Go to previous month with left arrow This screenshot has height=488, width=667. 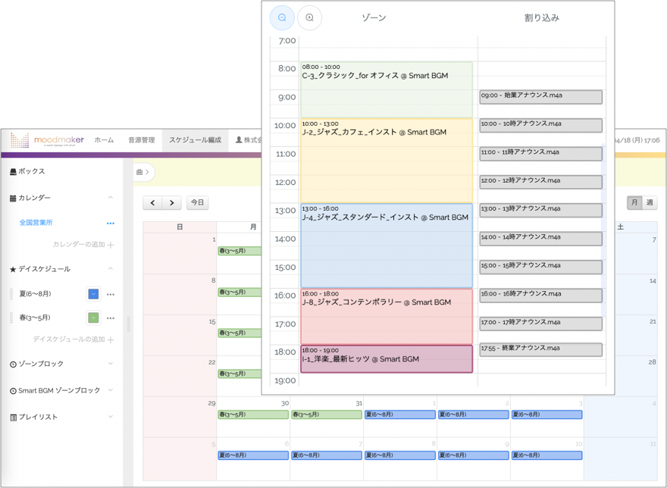click(153, 203)
